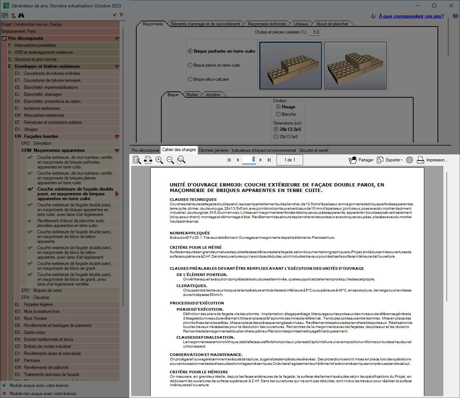Screen dimensions: 460x398
Task: Click the application icon in the title bar
Action: [6, 6]
